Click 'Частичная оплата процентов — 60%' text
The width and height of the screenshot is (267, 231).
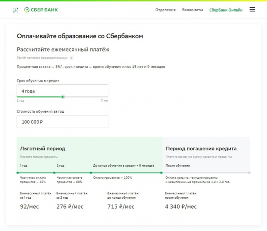pyautogui.click(x=69, y=180)
